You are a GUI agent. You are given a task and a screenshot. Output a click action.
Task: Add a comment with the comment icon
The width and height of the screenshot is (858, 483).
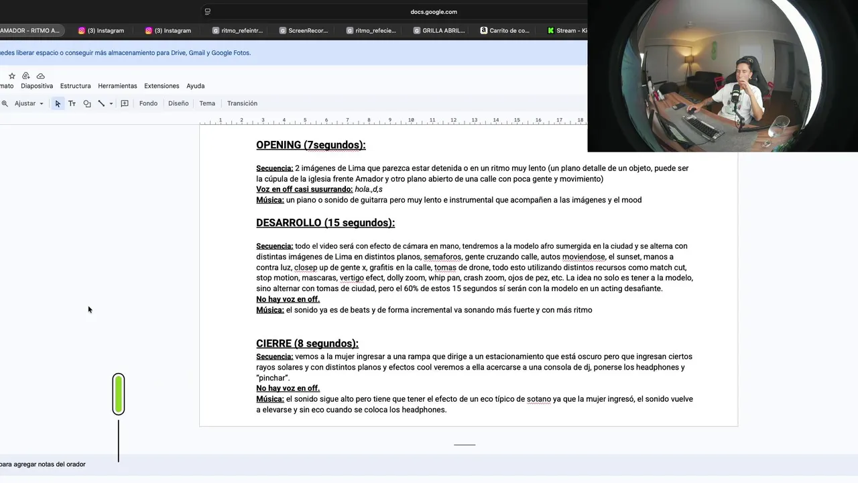coord(125,103)
